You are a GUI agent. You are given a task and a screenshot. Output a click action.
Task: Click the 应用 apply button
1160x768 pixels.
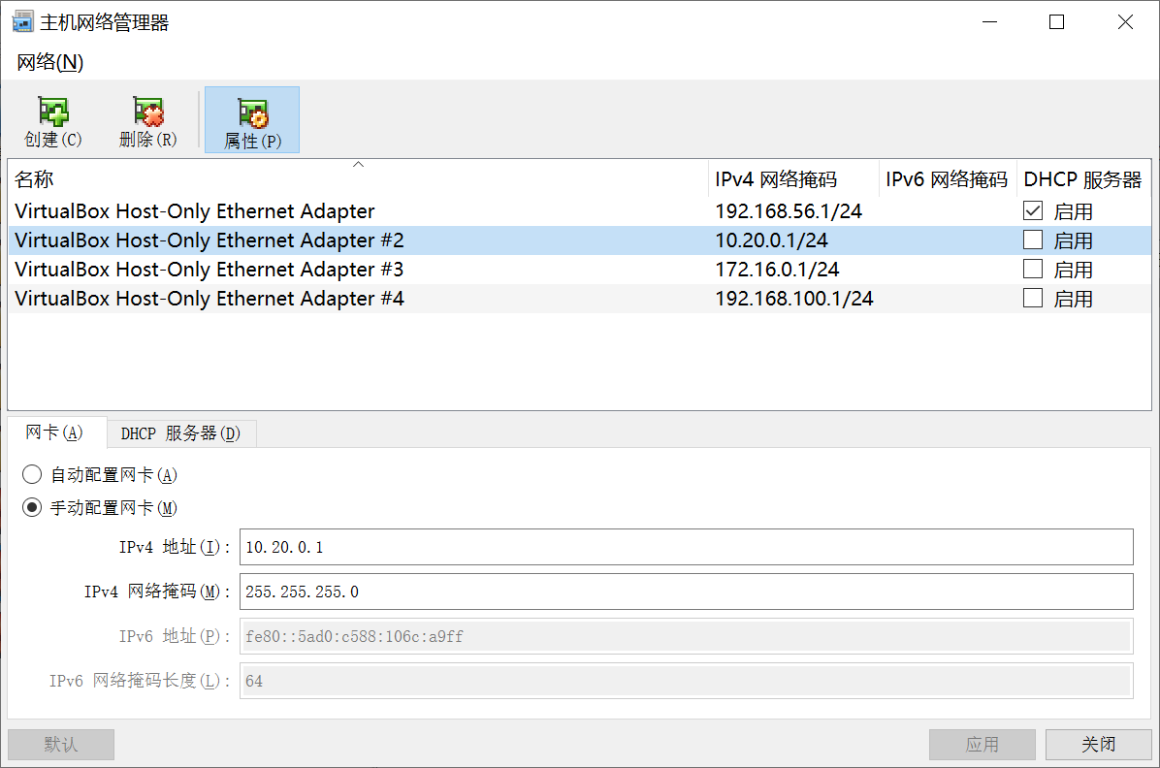point(982,745)
